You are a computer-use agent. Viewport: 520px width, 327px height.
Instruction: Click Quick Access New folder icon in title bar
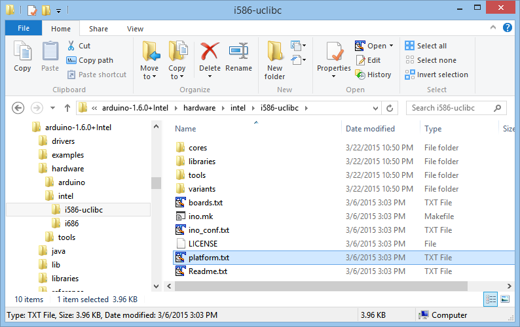(46, 10)
